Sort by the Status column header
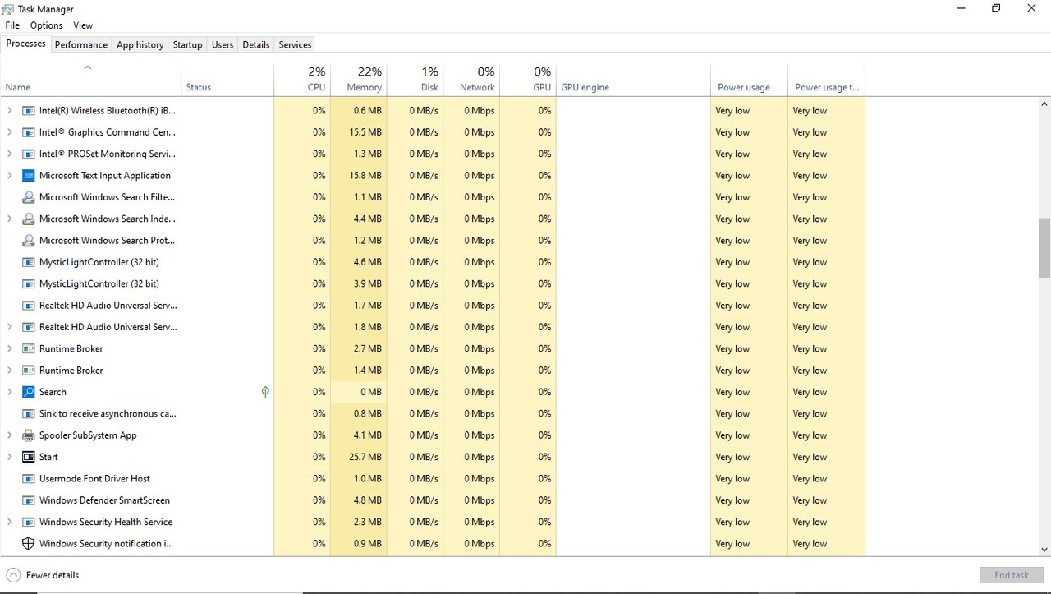The image size is (1051, 594). point(227,80)
